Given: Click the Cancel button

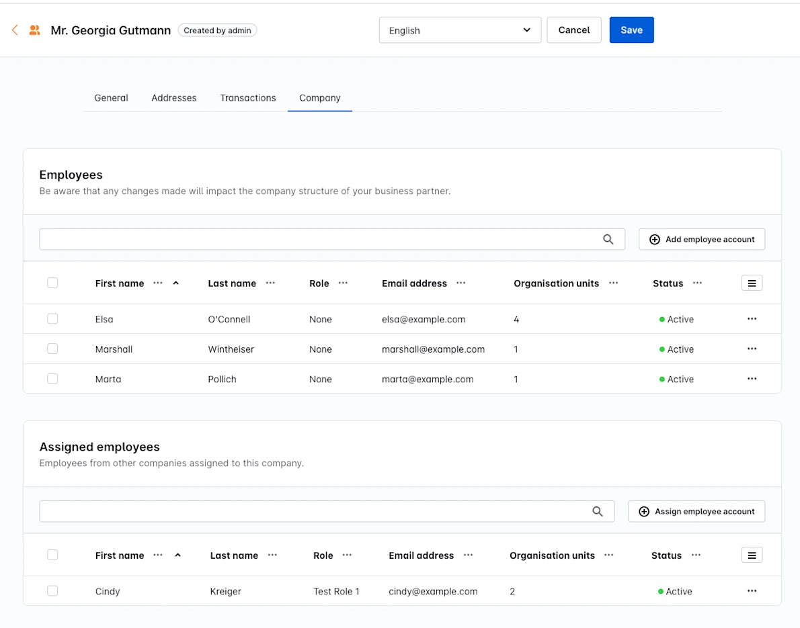Looking at the screenshot, I should (x=574, y=30).
